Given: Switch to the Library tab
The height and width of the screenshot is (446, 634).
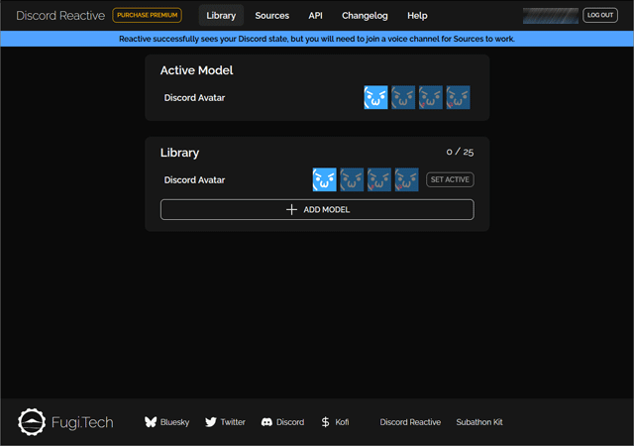Looking at the screenshot, I should pyautogui.click(x=221, y=16).
